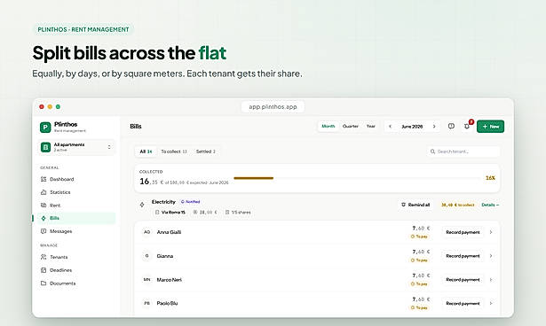Open Documents in the sidebar

(x=76, y=283)
